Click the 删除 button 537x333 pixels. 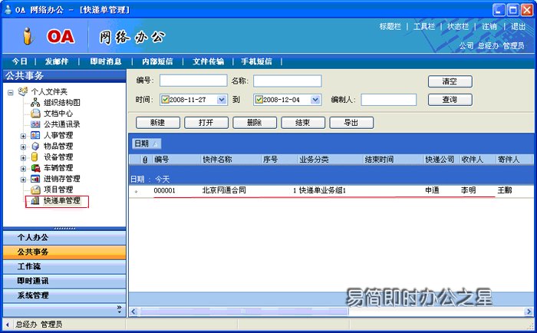(255, 123)
